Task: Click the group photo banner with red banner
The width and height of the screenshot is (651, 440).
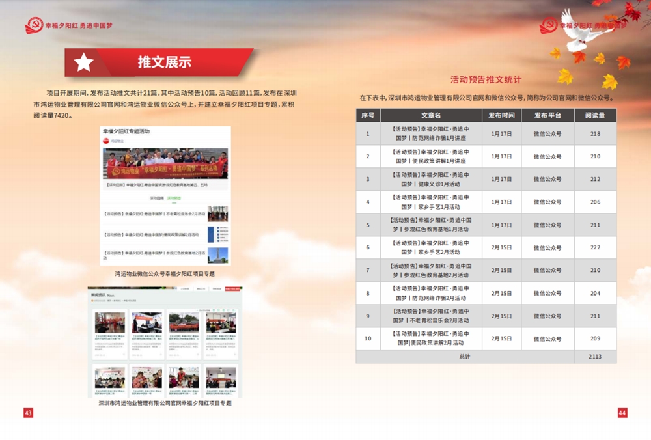Action: point(165,163)
